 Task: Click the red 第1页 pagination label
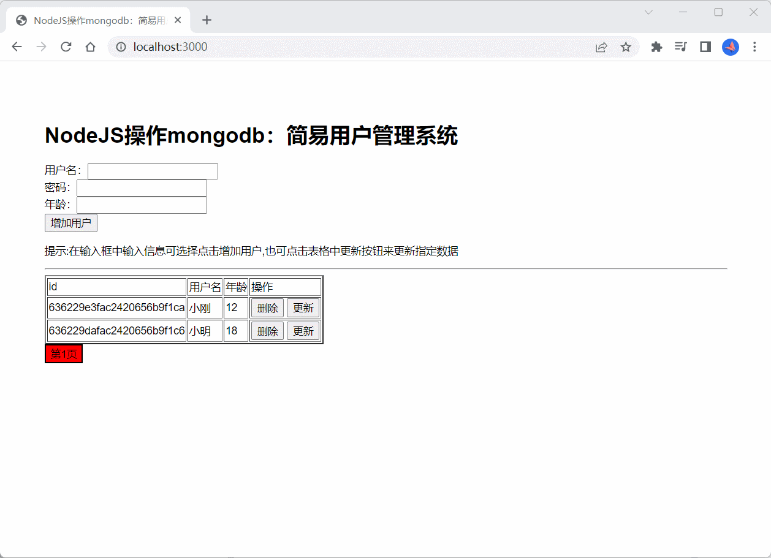click(63, 353)
